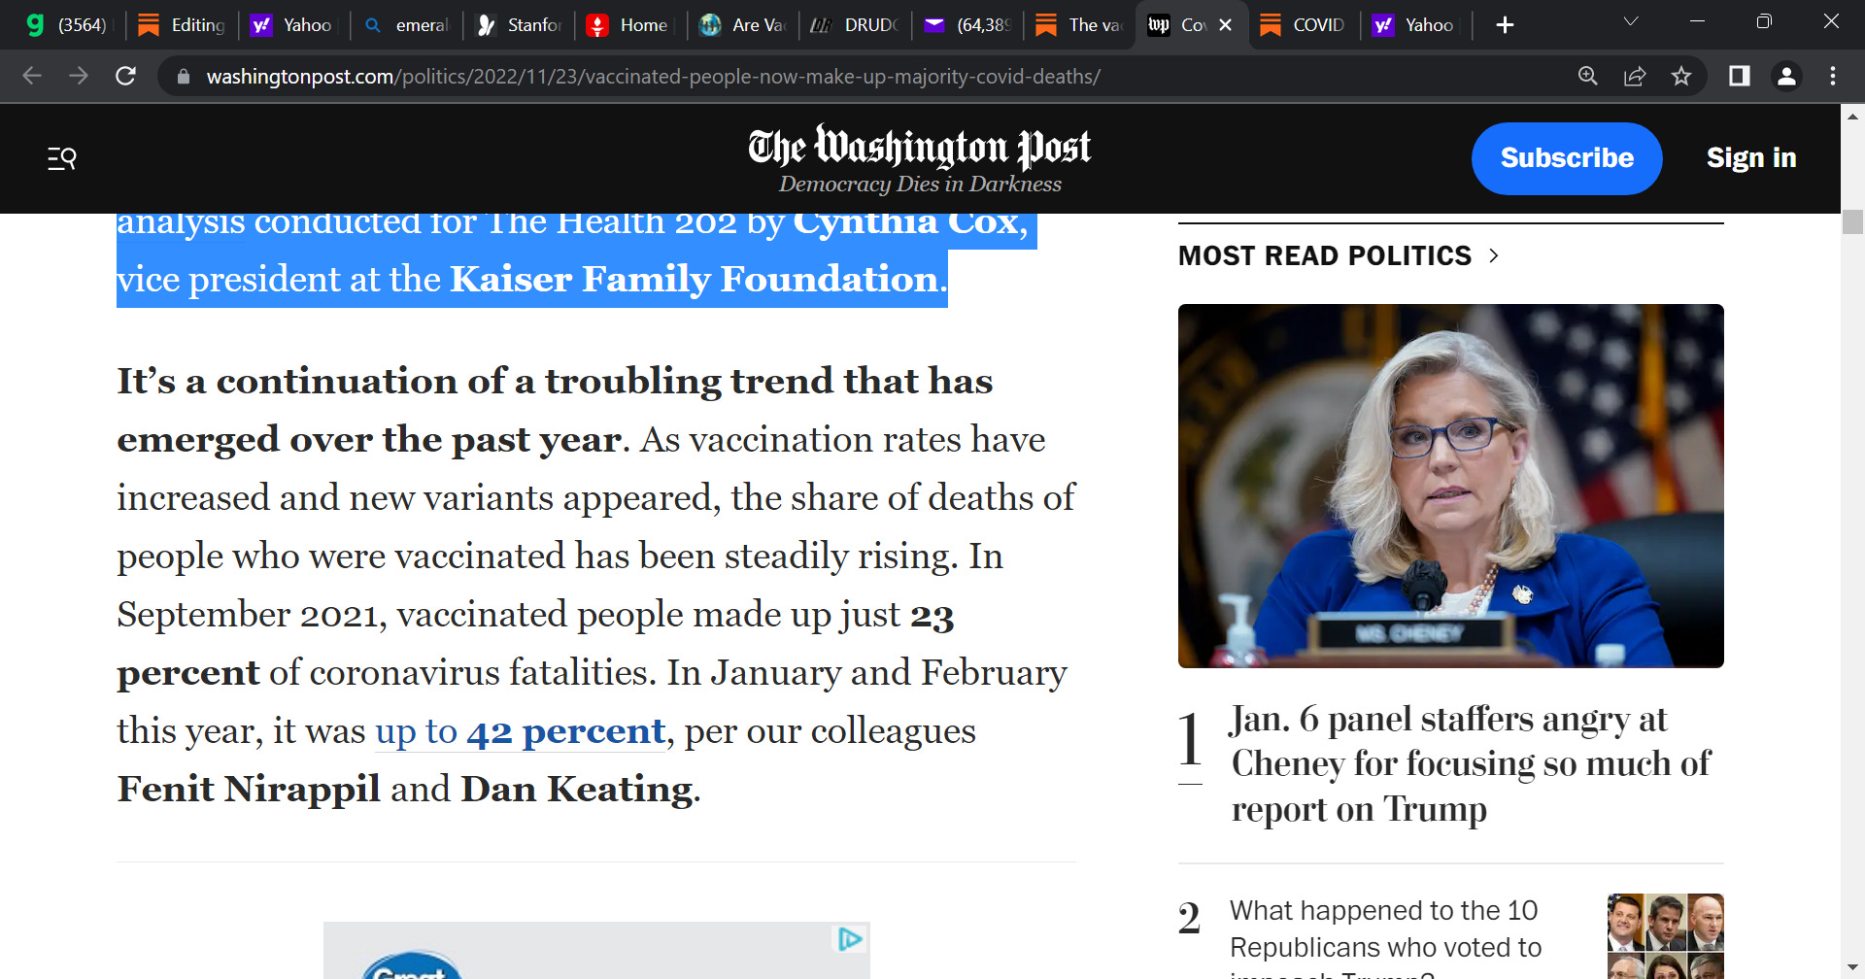Expand Most Read Politics section arrow
Image resolution: width=1865 pixels, height=979 pixels.
[1494, 255]
